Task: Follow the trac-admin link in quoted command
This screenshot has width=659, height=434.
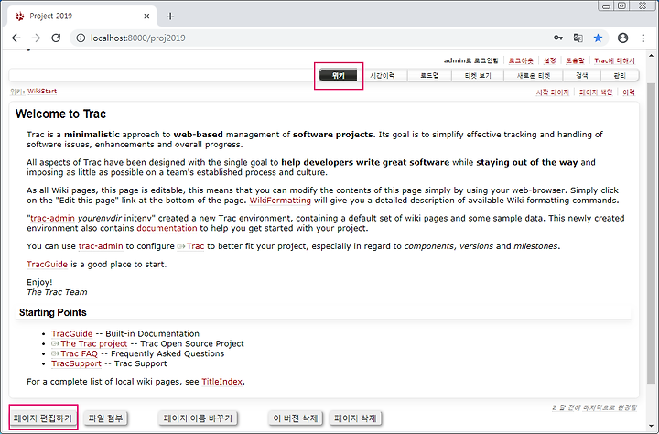Action: click(52, 218)
